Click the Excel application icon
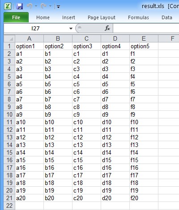 [8, 6]
